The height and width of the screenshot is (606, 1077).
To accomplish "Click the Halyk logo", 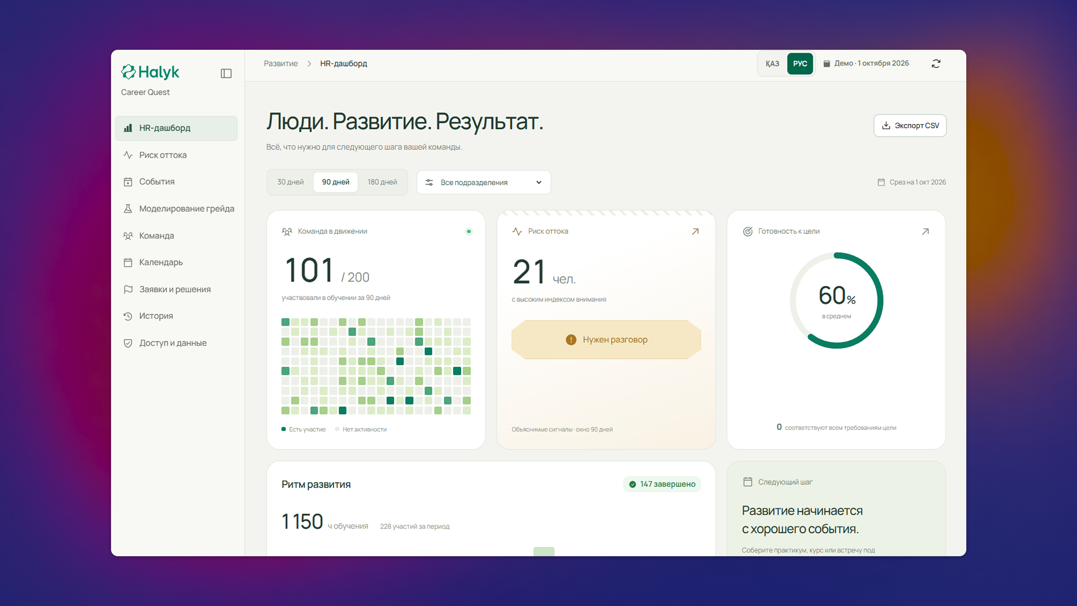I will pyautogui.click(x=150, y=72).
